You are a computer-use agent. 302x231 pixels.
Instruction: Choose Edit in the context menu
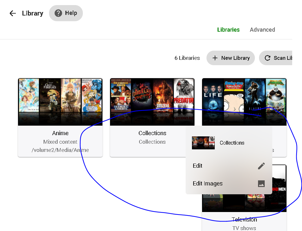point(229,166)
